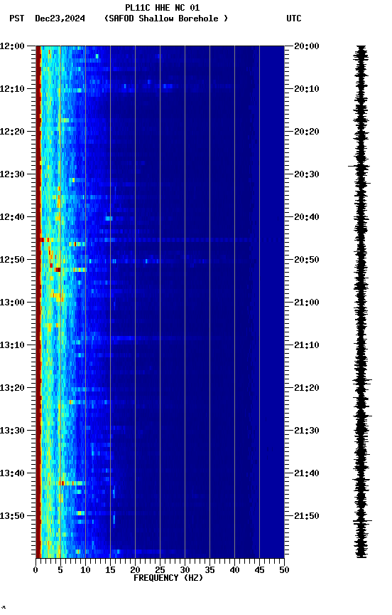Click the 12:00 PST time label
This screenshot has height=615, width=392.
(x=12, y=46)
